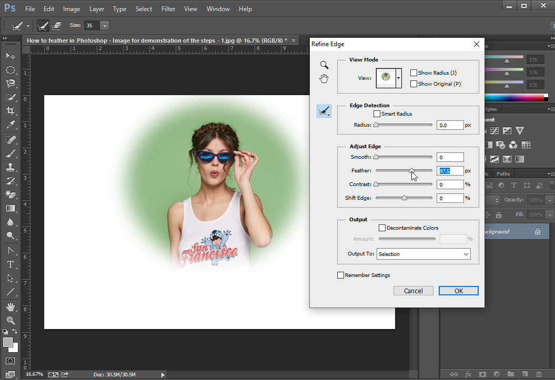
Task: Select the Zoom tool in Refine Edge dialog
Action: (325, 65)
